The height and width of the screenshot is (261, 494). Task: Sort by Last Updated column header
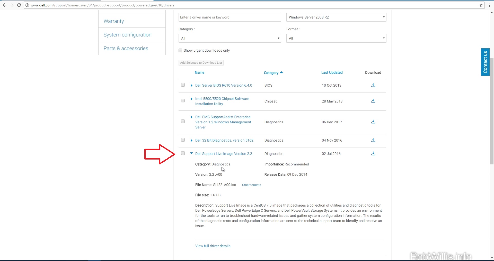[332, 72]
